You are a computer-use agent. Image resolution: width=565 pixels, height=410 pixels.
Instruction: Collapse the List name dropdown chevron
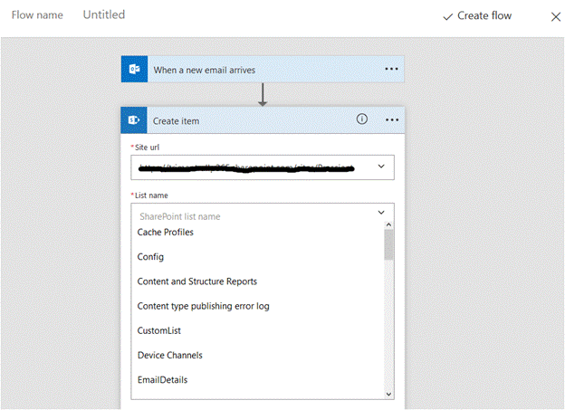pos(380,214)
